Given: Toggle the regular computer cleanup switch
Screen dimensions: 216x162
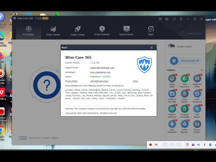Looking at the screenshot, I should (x=22, y=138).
